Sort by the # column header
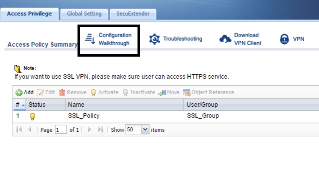Viewport: 319px width, 183px height. pyautogui.click(x=19, y=105)
